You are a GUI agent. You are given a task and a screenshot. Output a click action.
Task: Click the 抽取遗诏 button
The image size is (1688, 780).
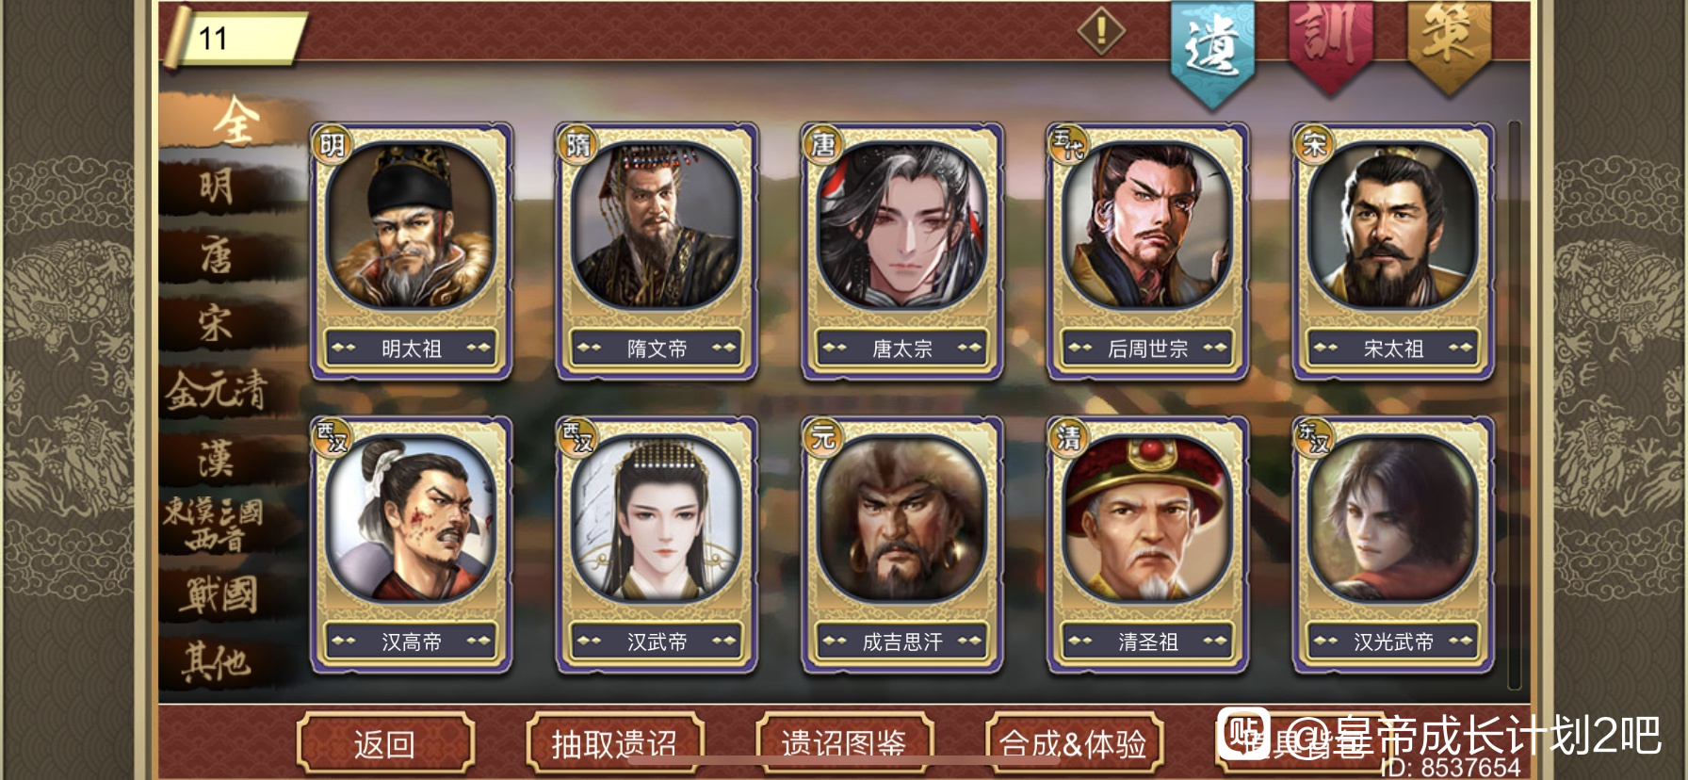[614, 744]
